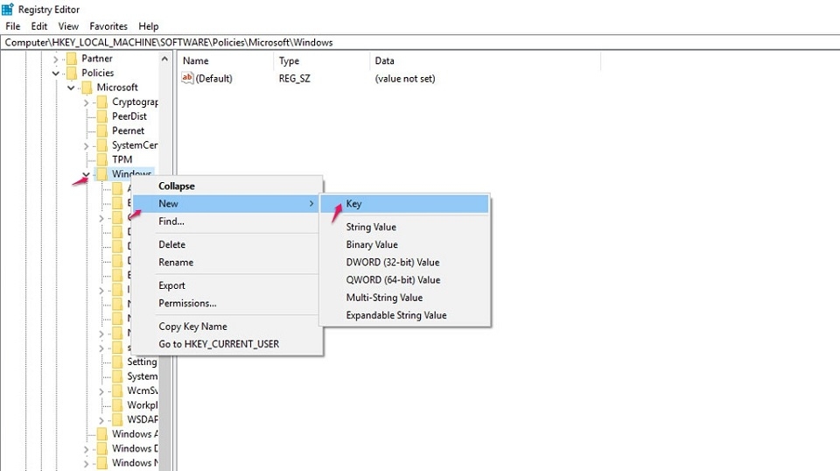Select Multi-String Value option
Screen dimensions: 840x471
pos(384,298)
